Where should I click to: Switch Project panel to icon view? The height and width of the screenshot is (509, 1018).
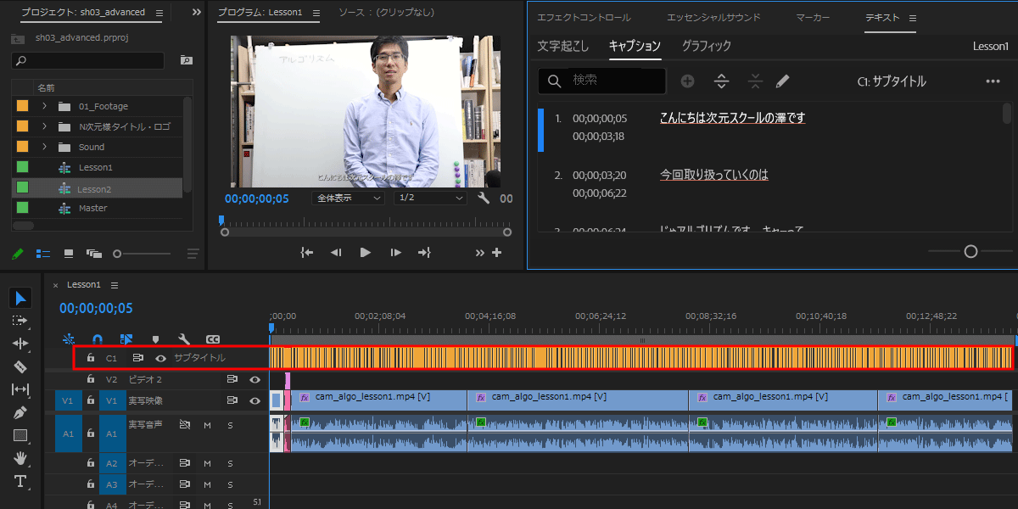pos(69,254)
